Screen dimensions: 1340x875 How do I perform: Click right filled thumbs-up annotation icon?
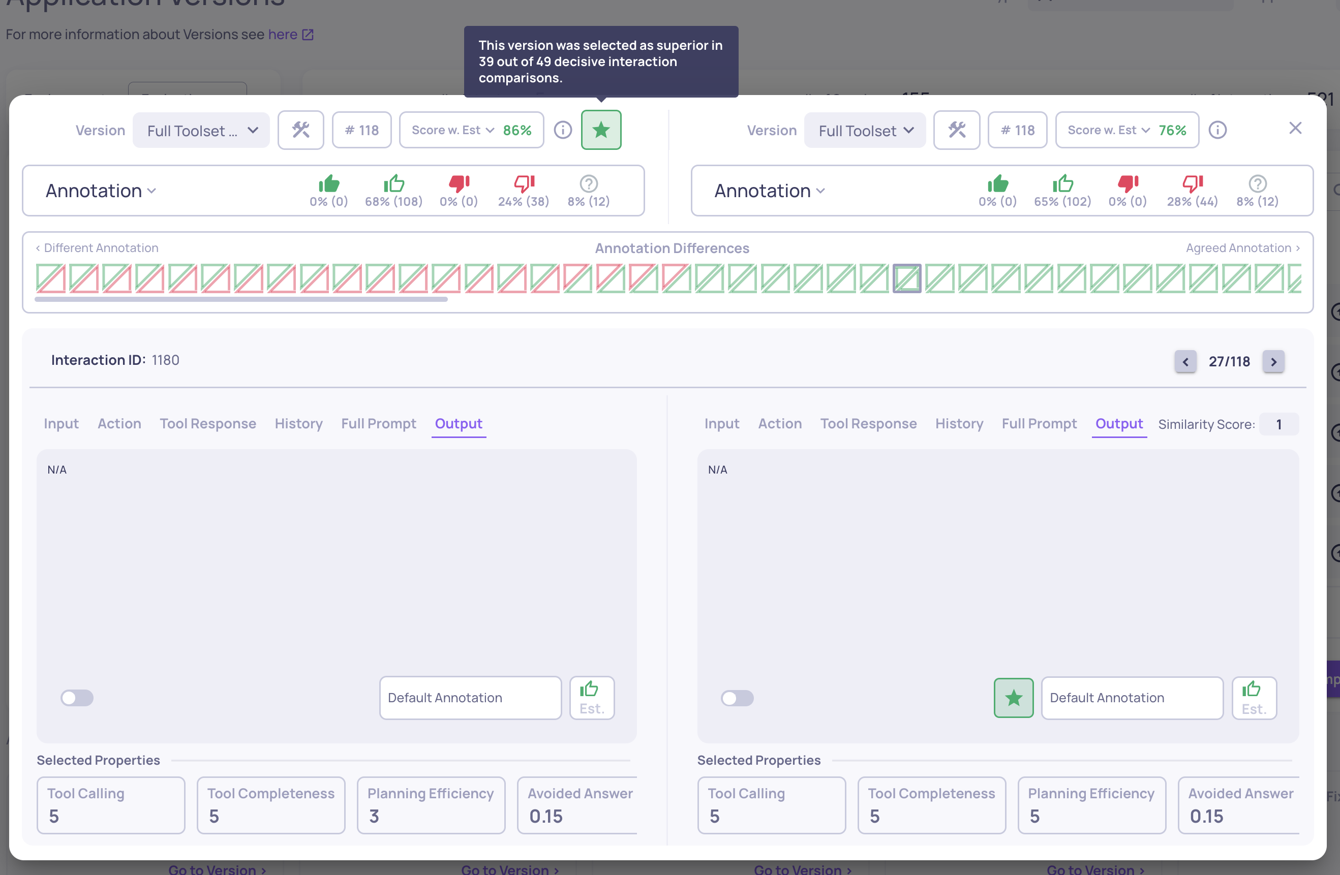tap(998, 183)
